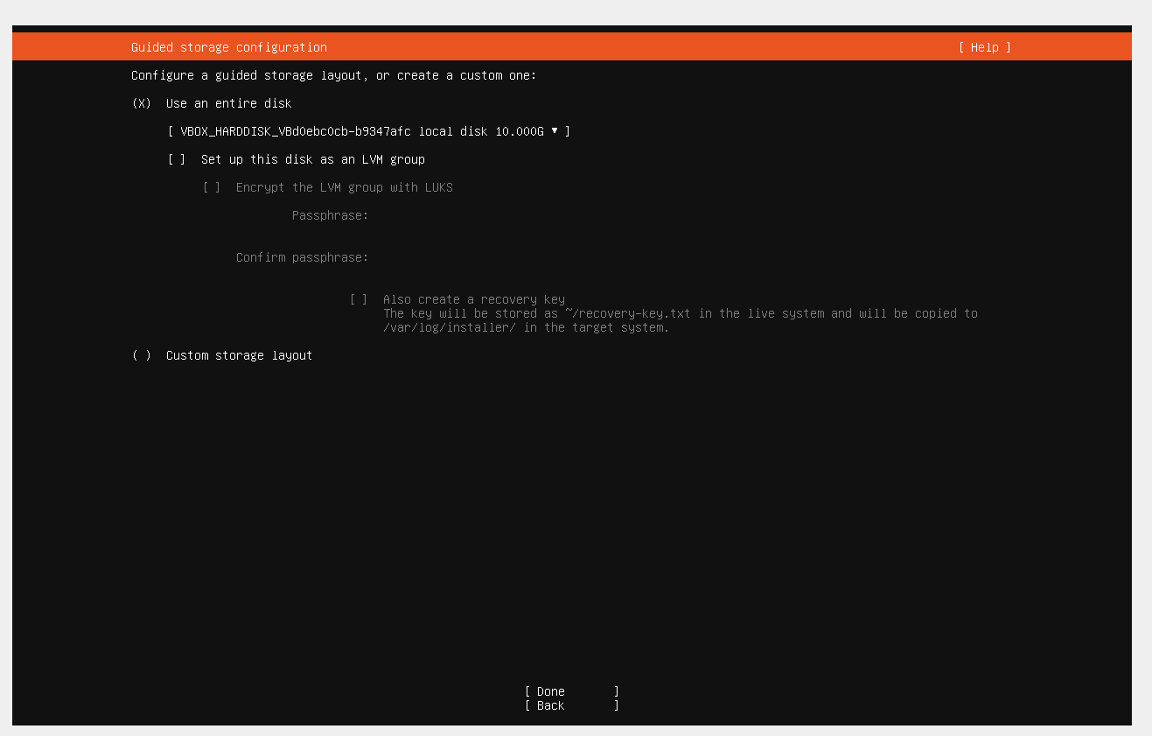Open the Help menu in header
The height and width of the screenshot is (736, 1152).
tap(984, 47)
